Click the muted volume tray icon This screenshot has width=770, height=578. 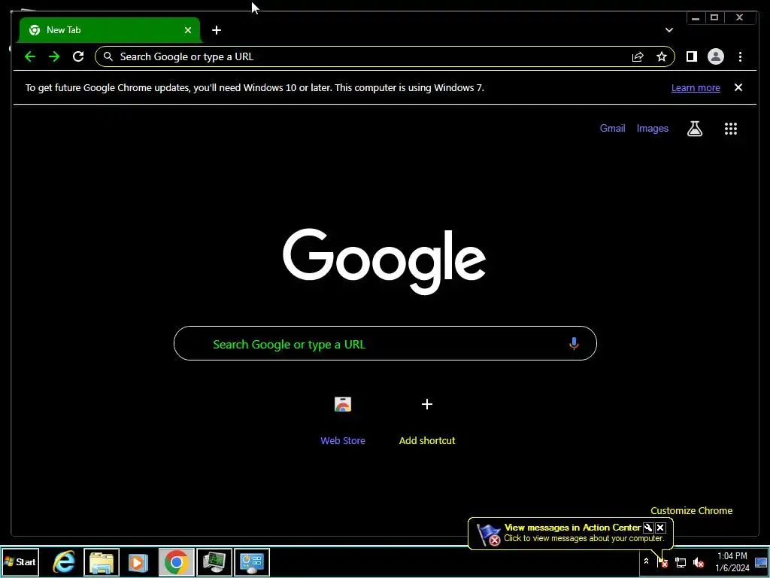click(698, 561)
